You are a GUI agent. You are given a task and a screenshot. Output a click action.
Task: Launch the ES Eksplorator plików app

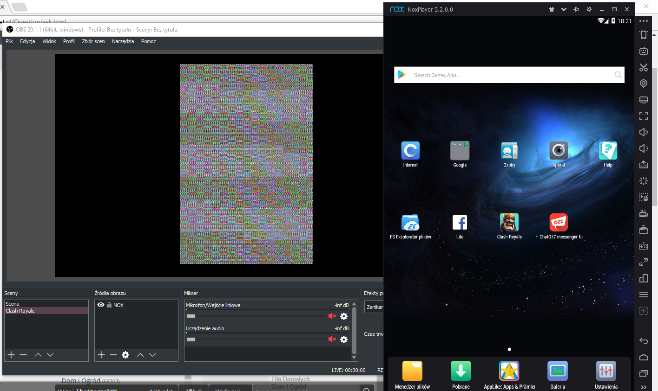(x=410, y=223)
